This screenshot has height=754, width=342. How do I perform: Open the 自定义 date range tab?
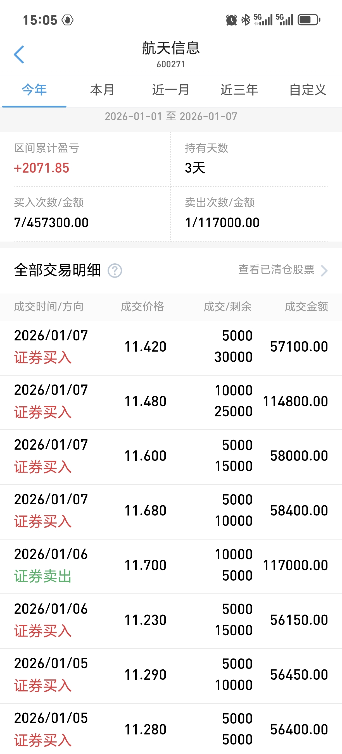pos(308,90)
